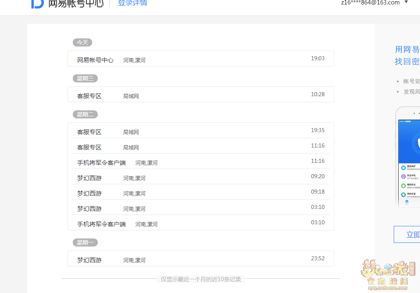Select the 今天 date label

[x=82, y=42]
